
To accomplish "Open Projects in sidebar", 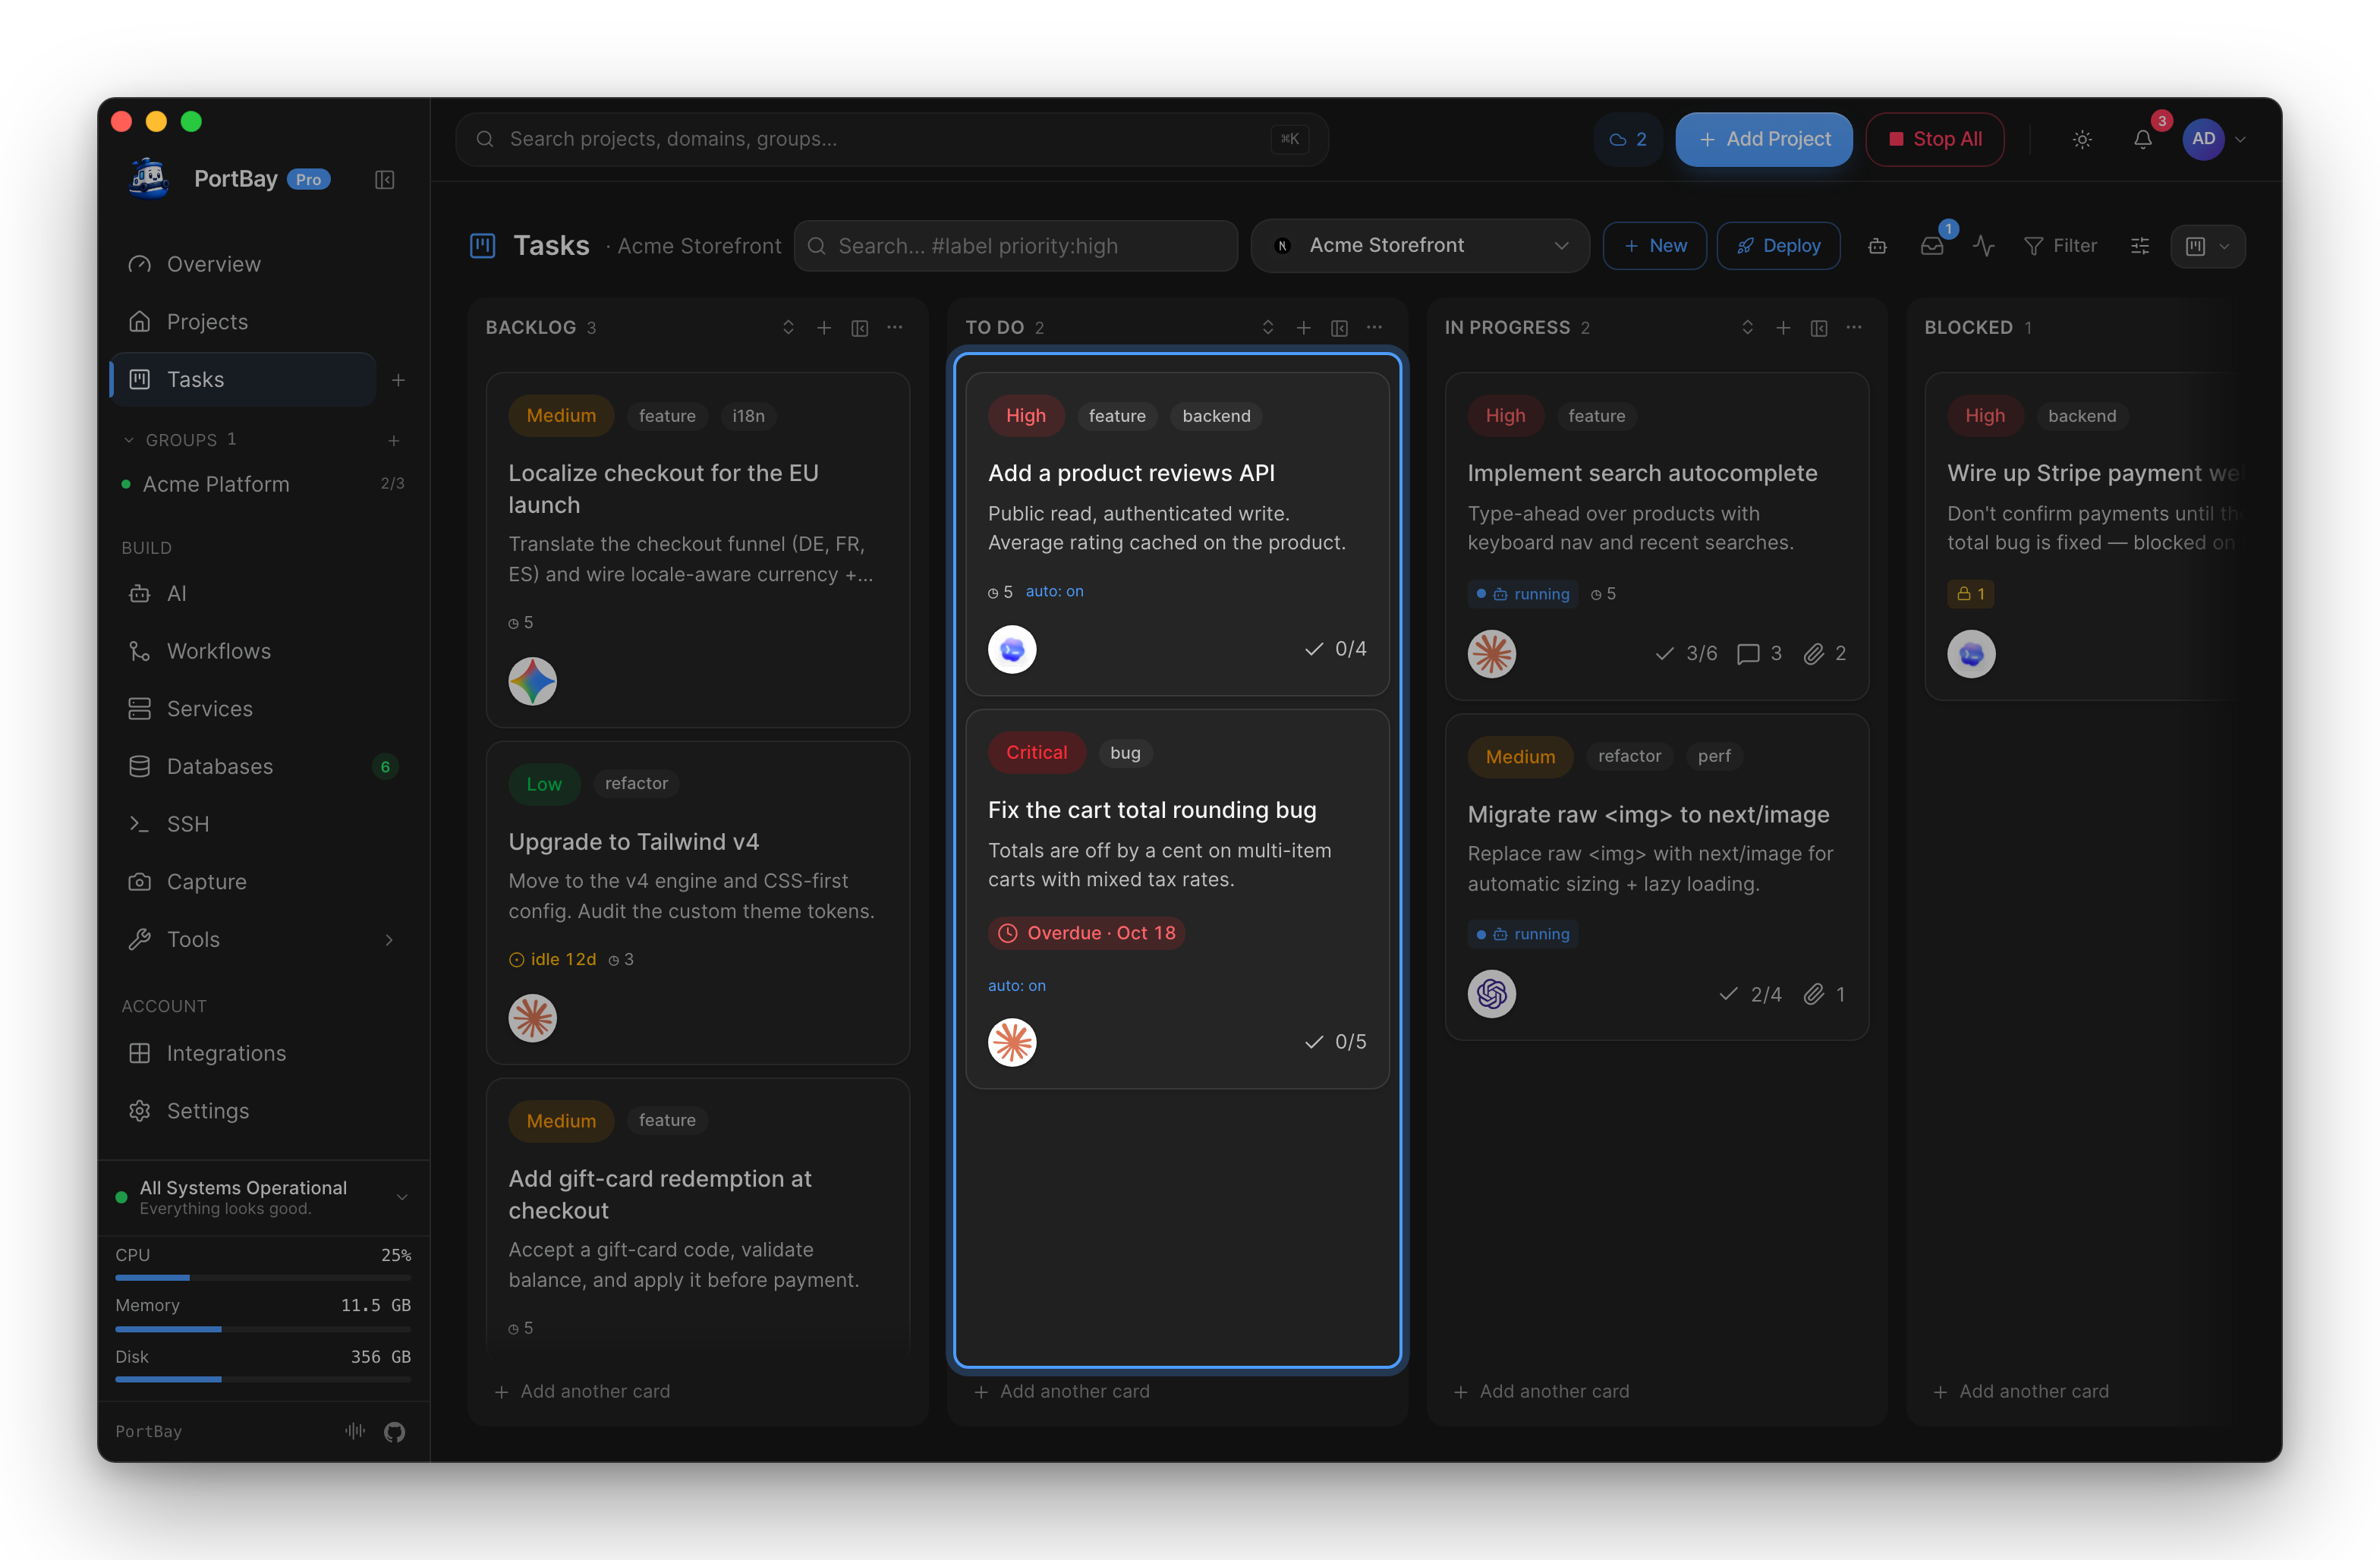I will [242, 322].
